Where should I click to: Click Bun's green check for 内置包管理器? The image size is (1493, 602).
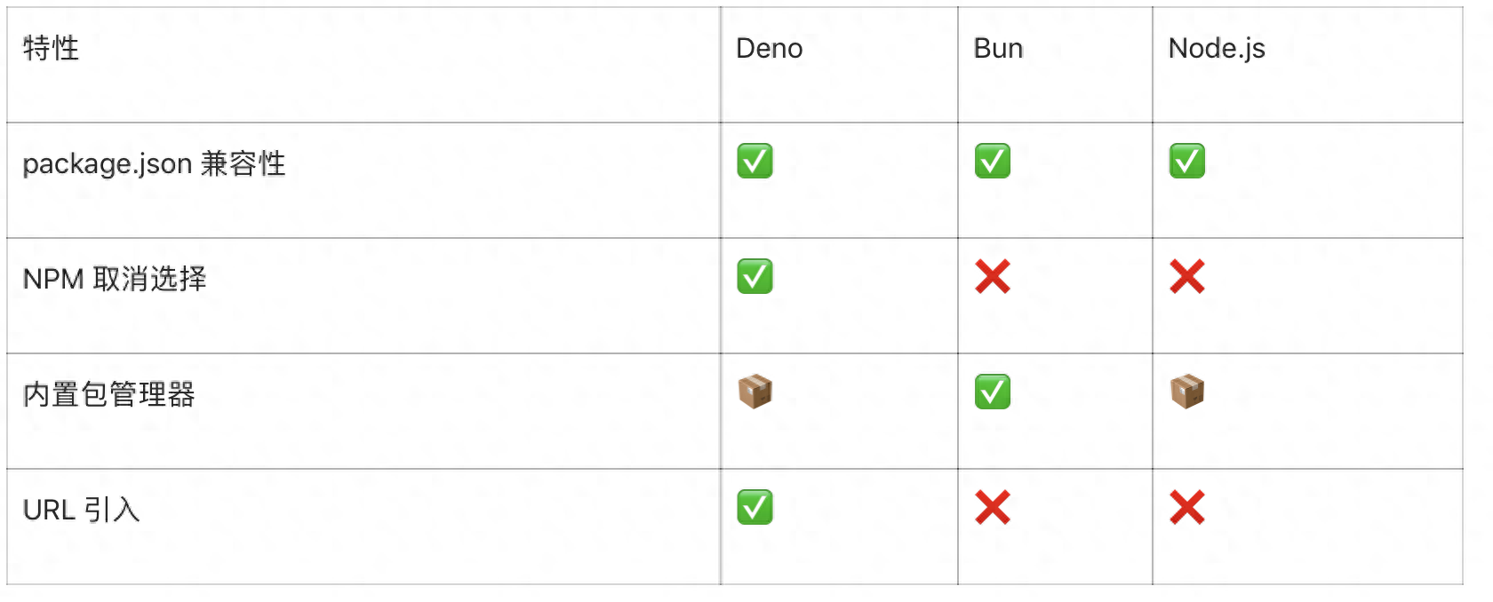click(992, 392)
